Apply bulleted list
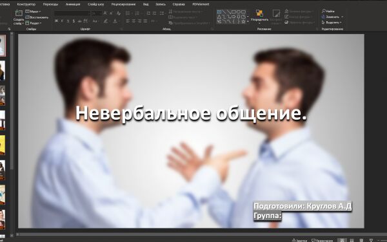 coord(128,14)
